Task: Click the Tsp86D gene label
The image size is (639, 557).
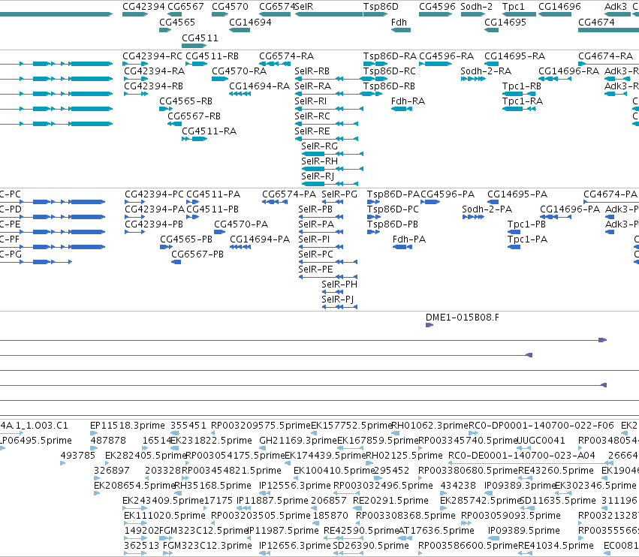Action: 381,7
